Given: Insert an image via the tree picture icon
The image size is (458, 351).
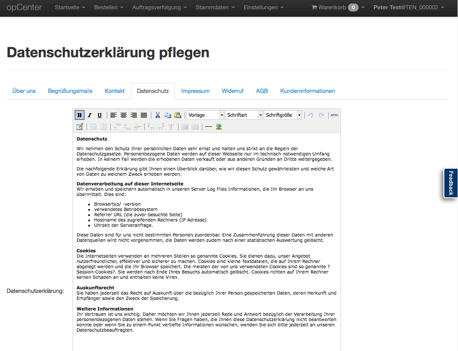Looking at the screenshot, I should coord(219,126).
